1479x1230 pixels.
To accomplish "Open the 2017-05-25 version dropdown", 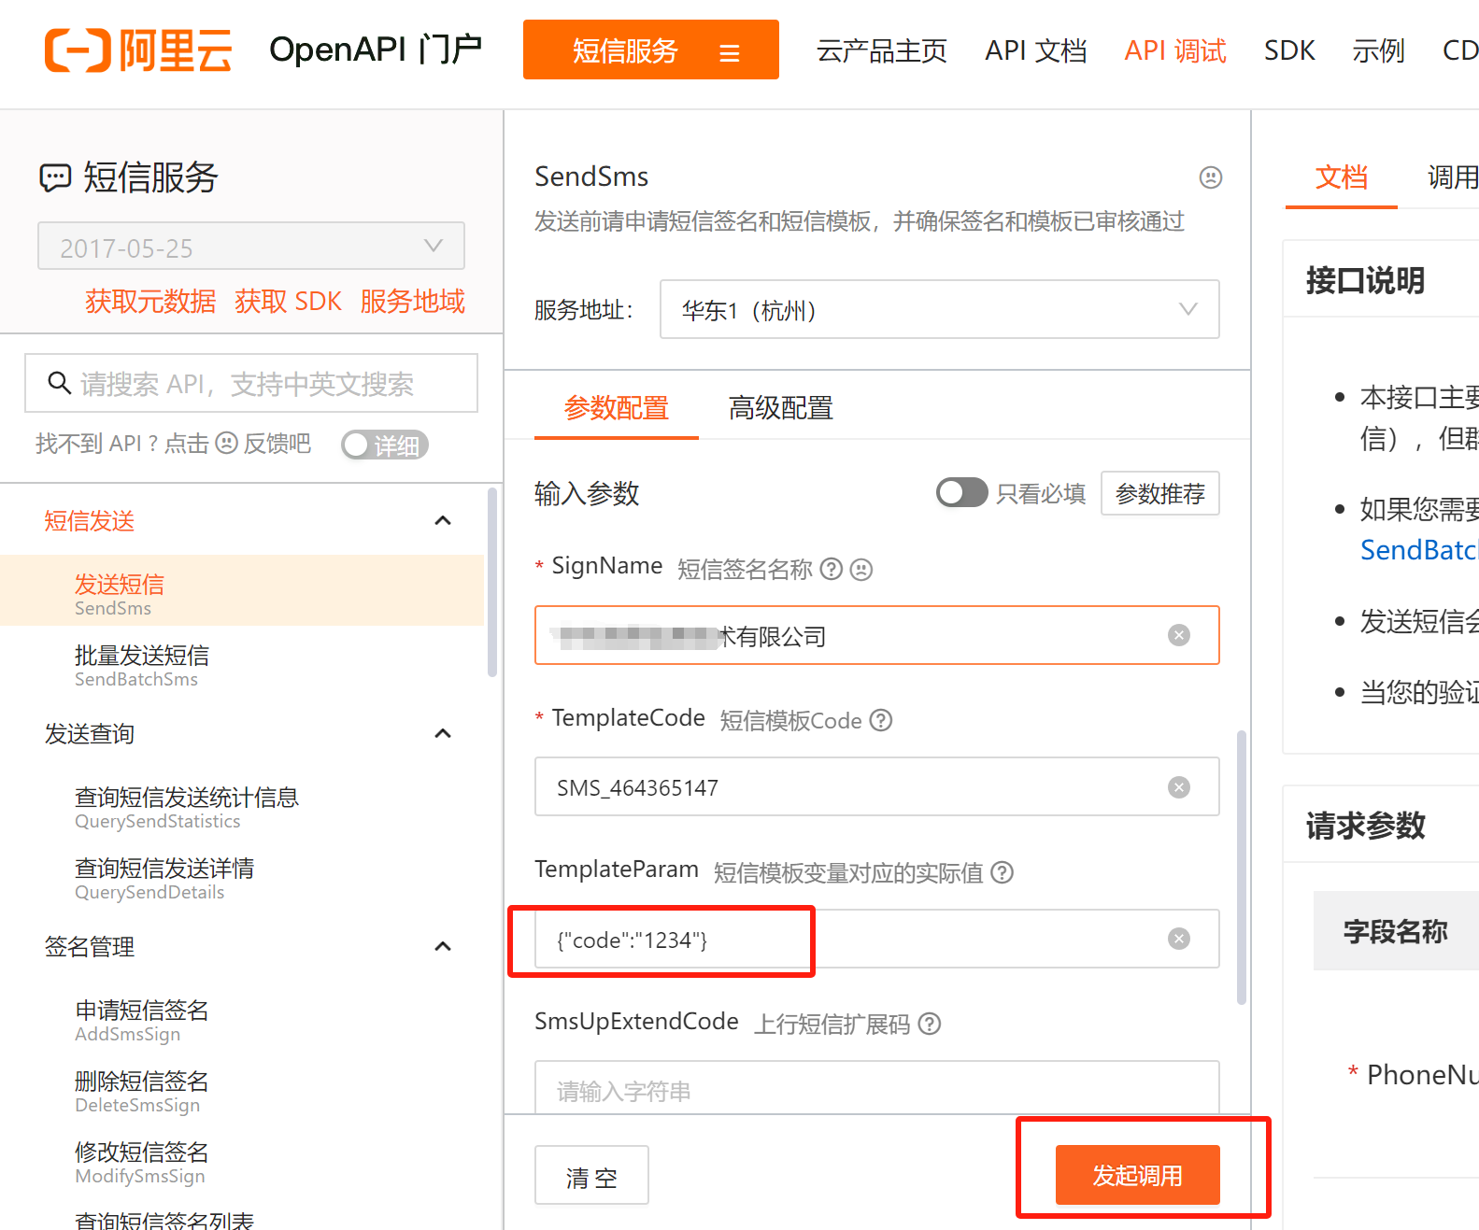I will click(251, 247).
